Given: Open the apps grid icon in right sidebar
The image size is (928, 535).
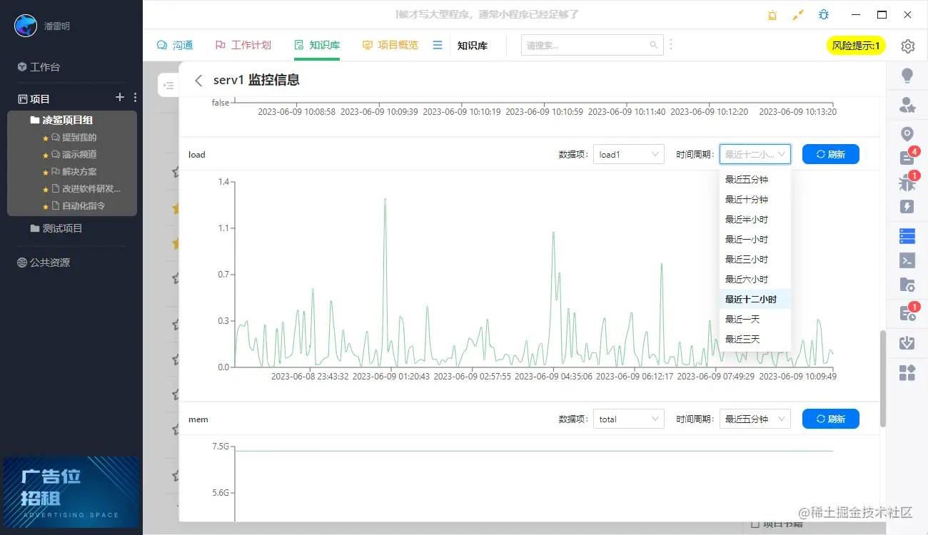Looking at the screenshot, I should (907, 372).
